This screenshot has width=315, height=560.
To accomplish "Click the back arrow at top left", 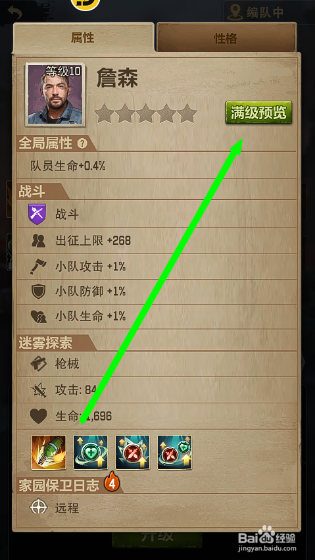I will [x=14, y=13].
